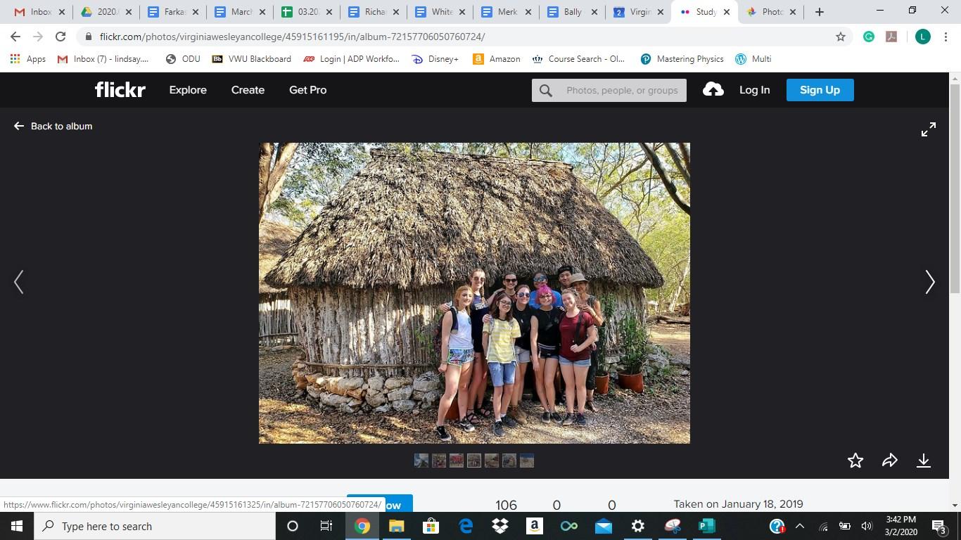The width and height of the screenshot is (961, 540).
Task: Open the Adobe PDF extension icon
Action: click(891, 37)
